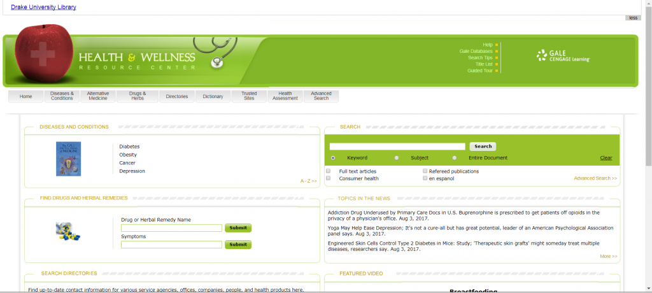Click the Symptoms input field
Viewport: 652px width, 293px height.
pyautogui.click(x=171, y=245)
